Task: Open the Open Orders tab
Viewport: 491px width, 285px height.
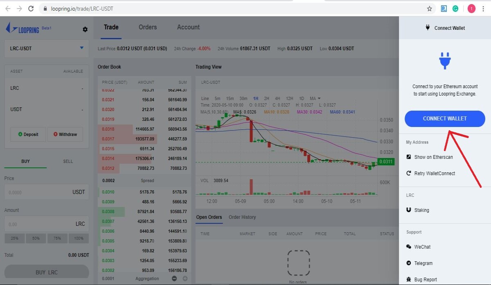Action: (x=209, y=217)
